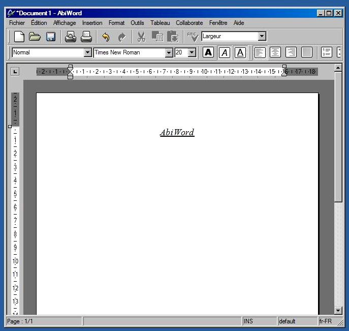This screenshot has height=331, width=349.
Task: Open the Outils menu
Action: pyautogui.click(x=137, y=23)
